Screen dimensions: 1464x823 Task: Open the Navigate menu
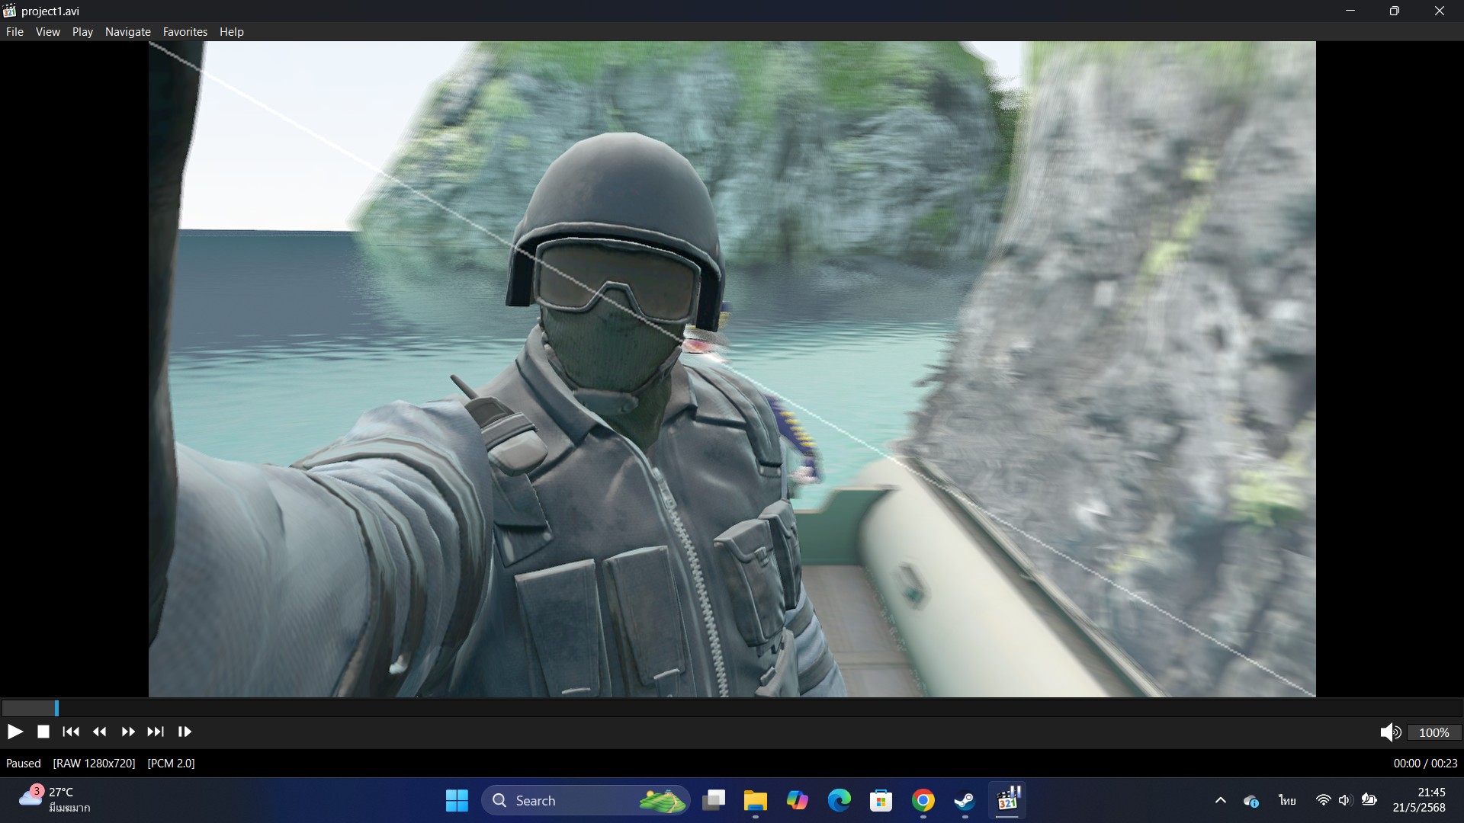point(127,31)
